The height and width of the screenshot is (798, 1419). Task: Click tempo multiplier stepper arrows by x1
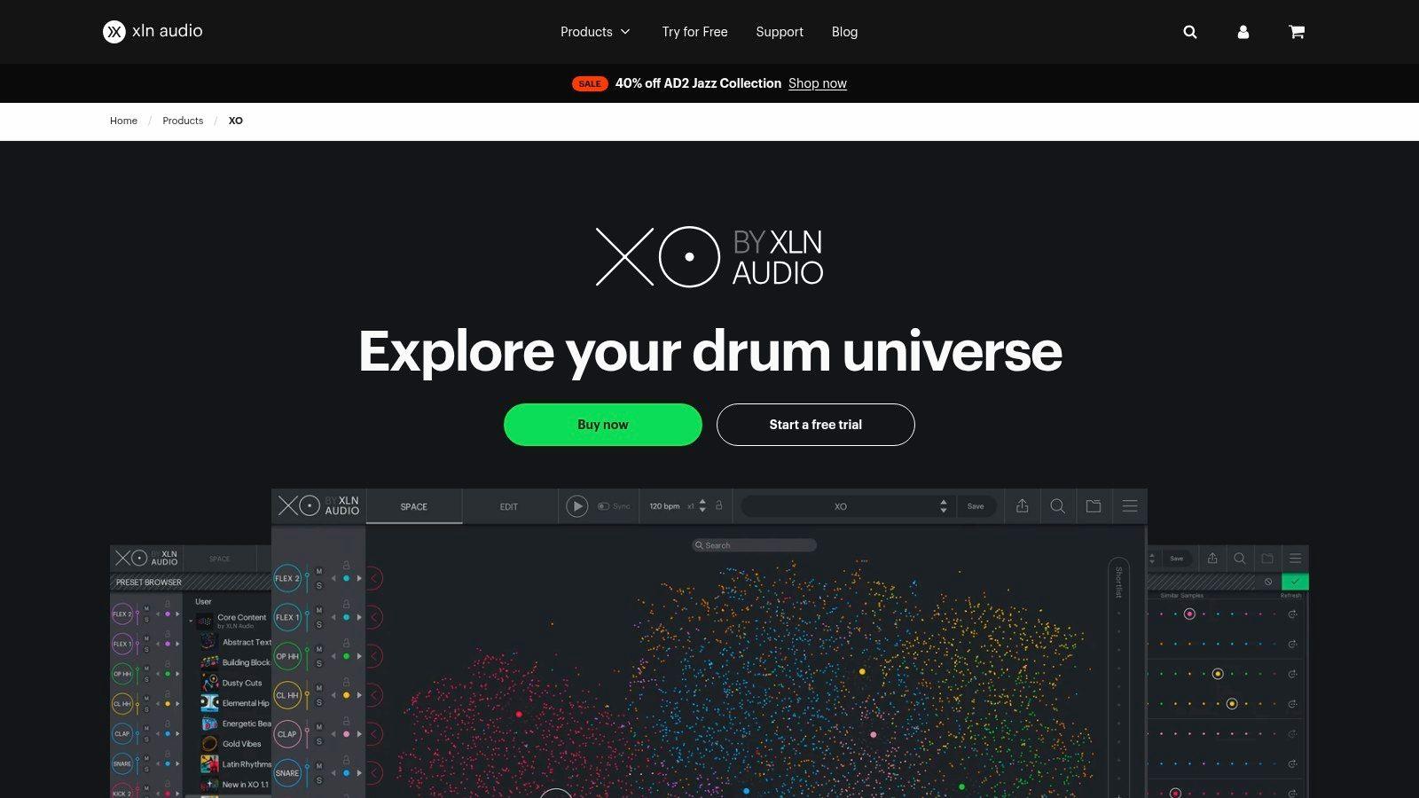[x=702, y=505]
